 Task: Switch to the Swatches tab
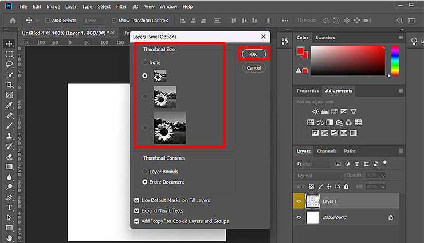tap(325, 38)
